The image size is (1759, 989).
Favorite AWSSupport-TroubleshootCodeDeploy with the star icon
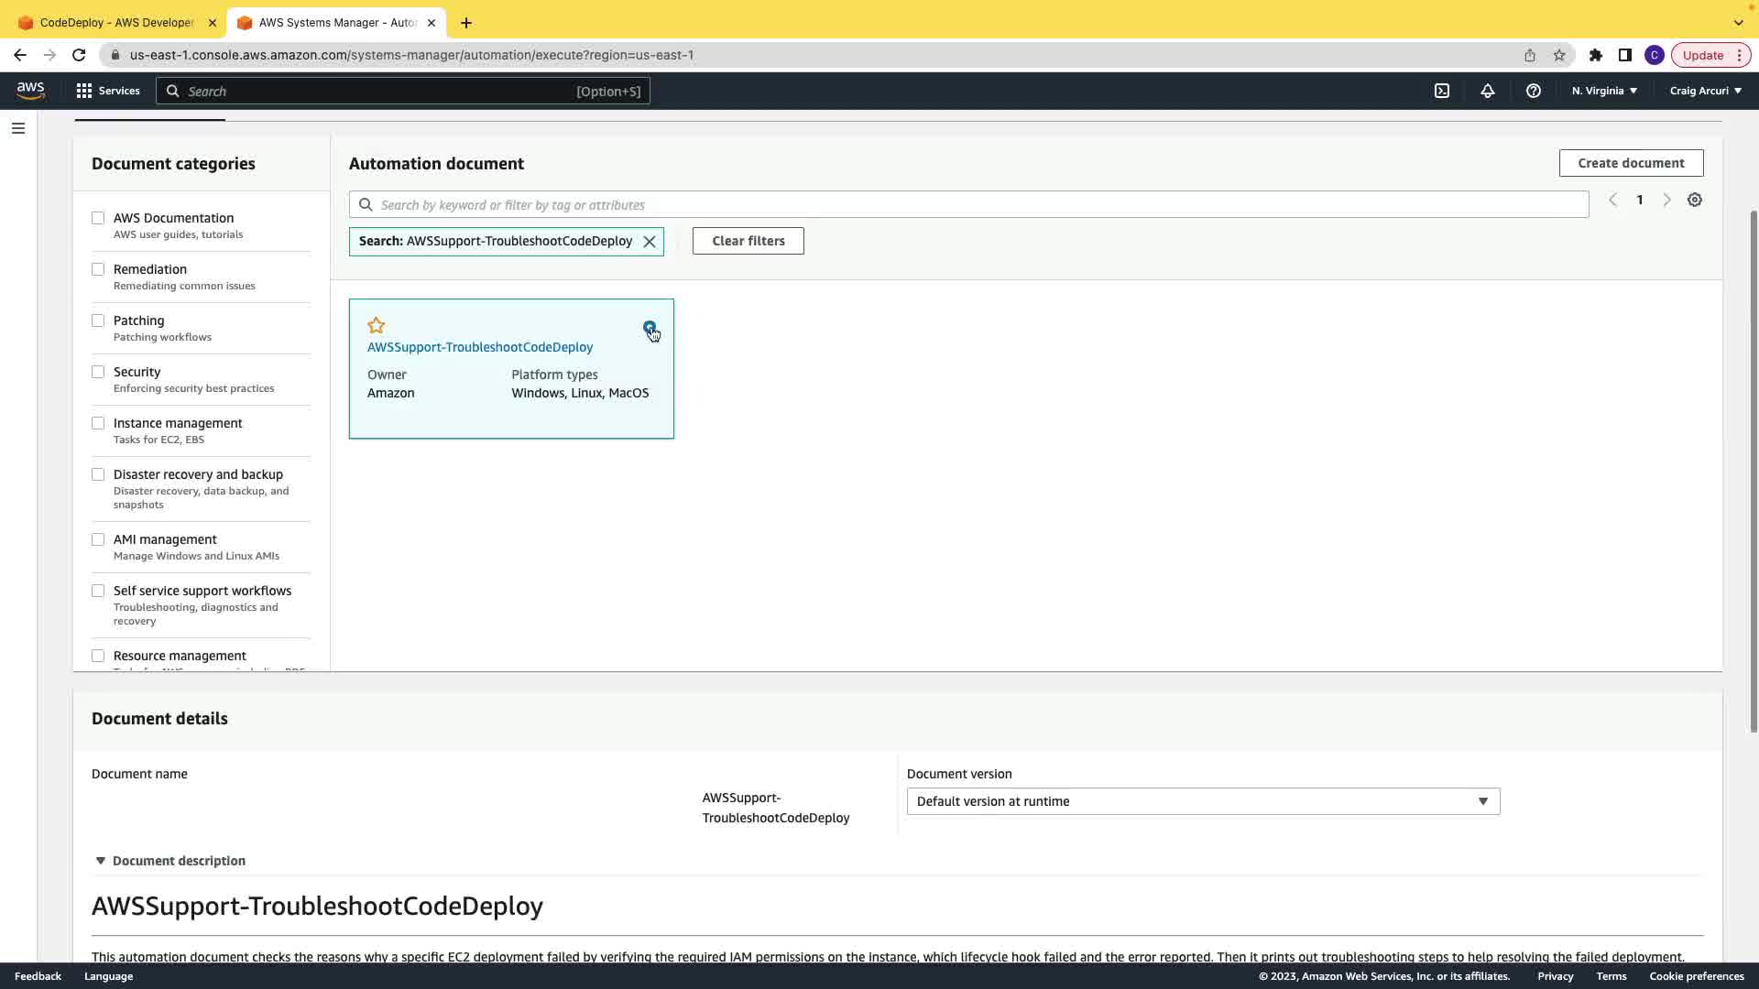pos(376,326)
